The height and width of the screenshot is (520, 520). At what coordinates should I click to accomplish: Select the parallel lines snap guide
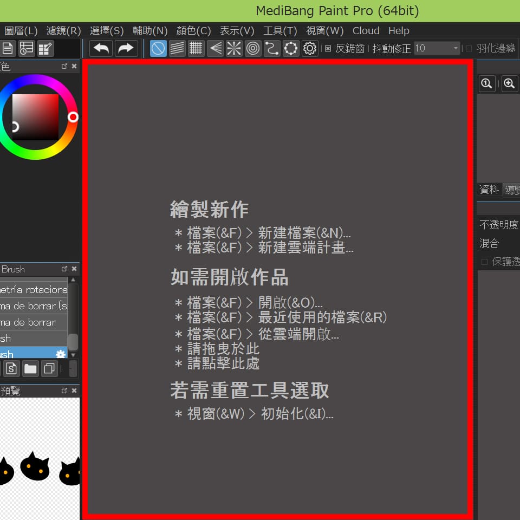177,48
